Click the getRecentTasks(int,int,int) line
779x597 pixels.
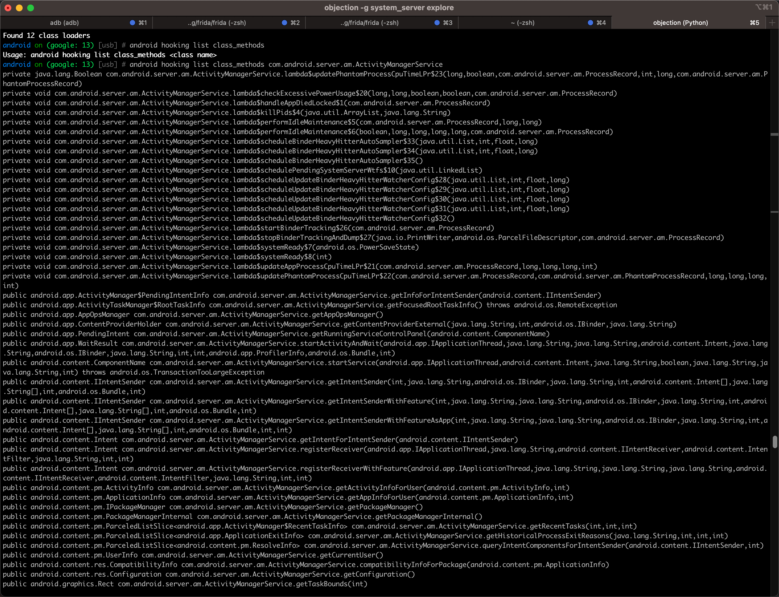pyautogui.click(x=320, y=526)
